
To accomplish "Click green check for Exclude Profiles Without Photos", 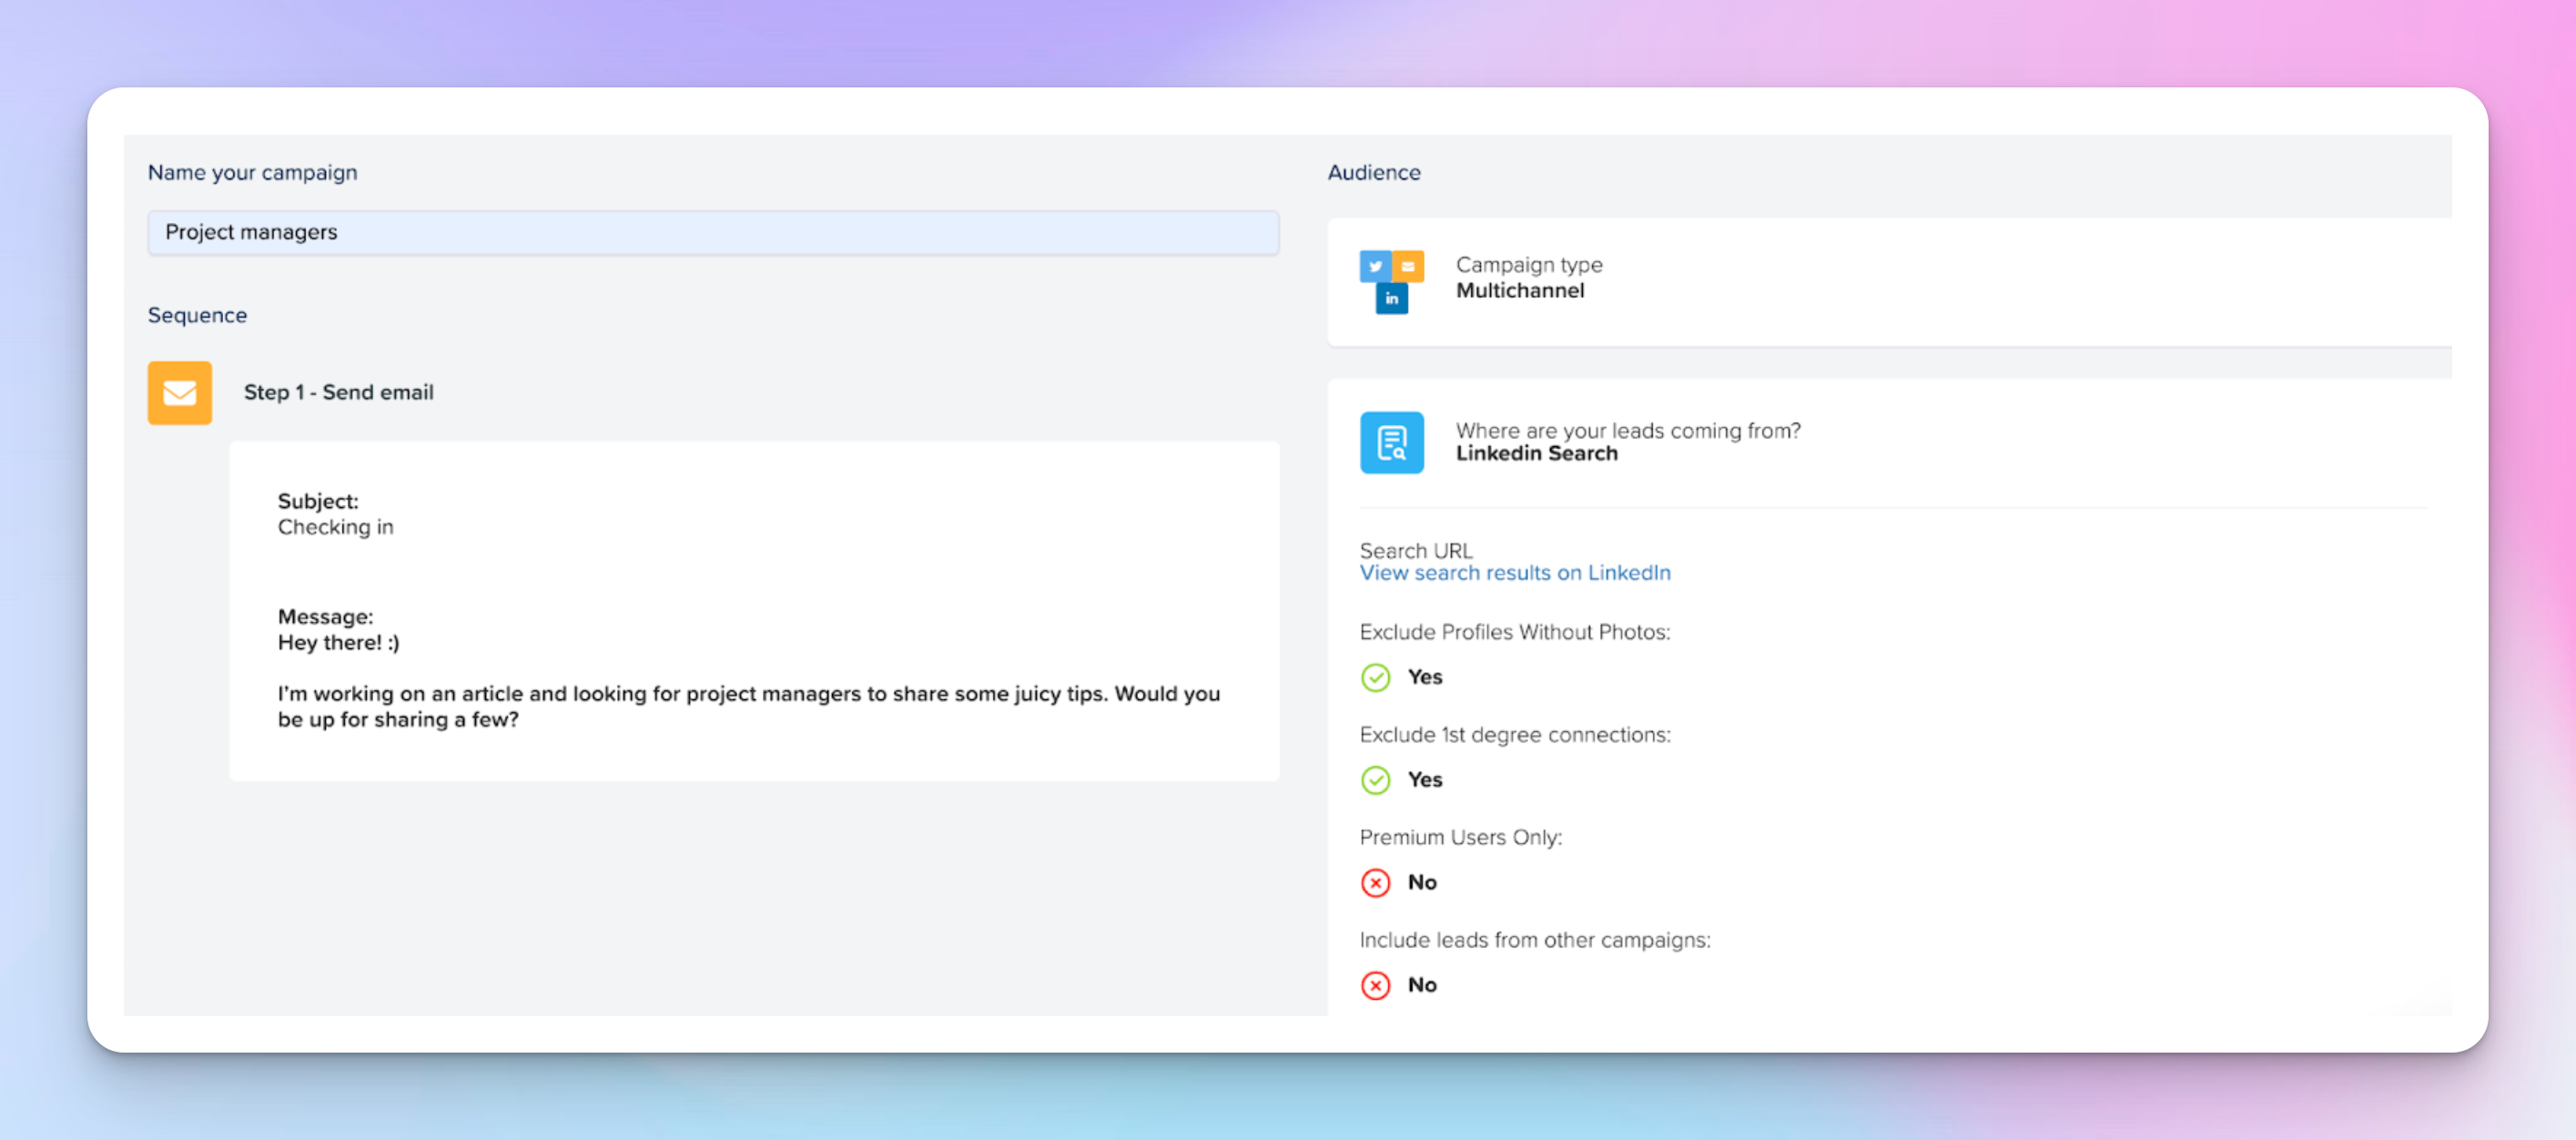I will [1375, 677].
